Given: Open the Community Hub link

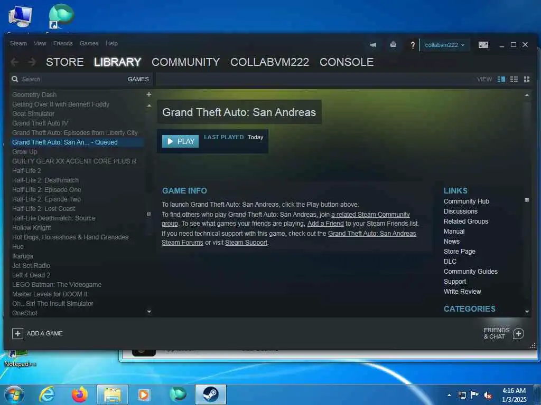Looking at the screenshot, I should 467,201.
